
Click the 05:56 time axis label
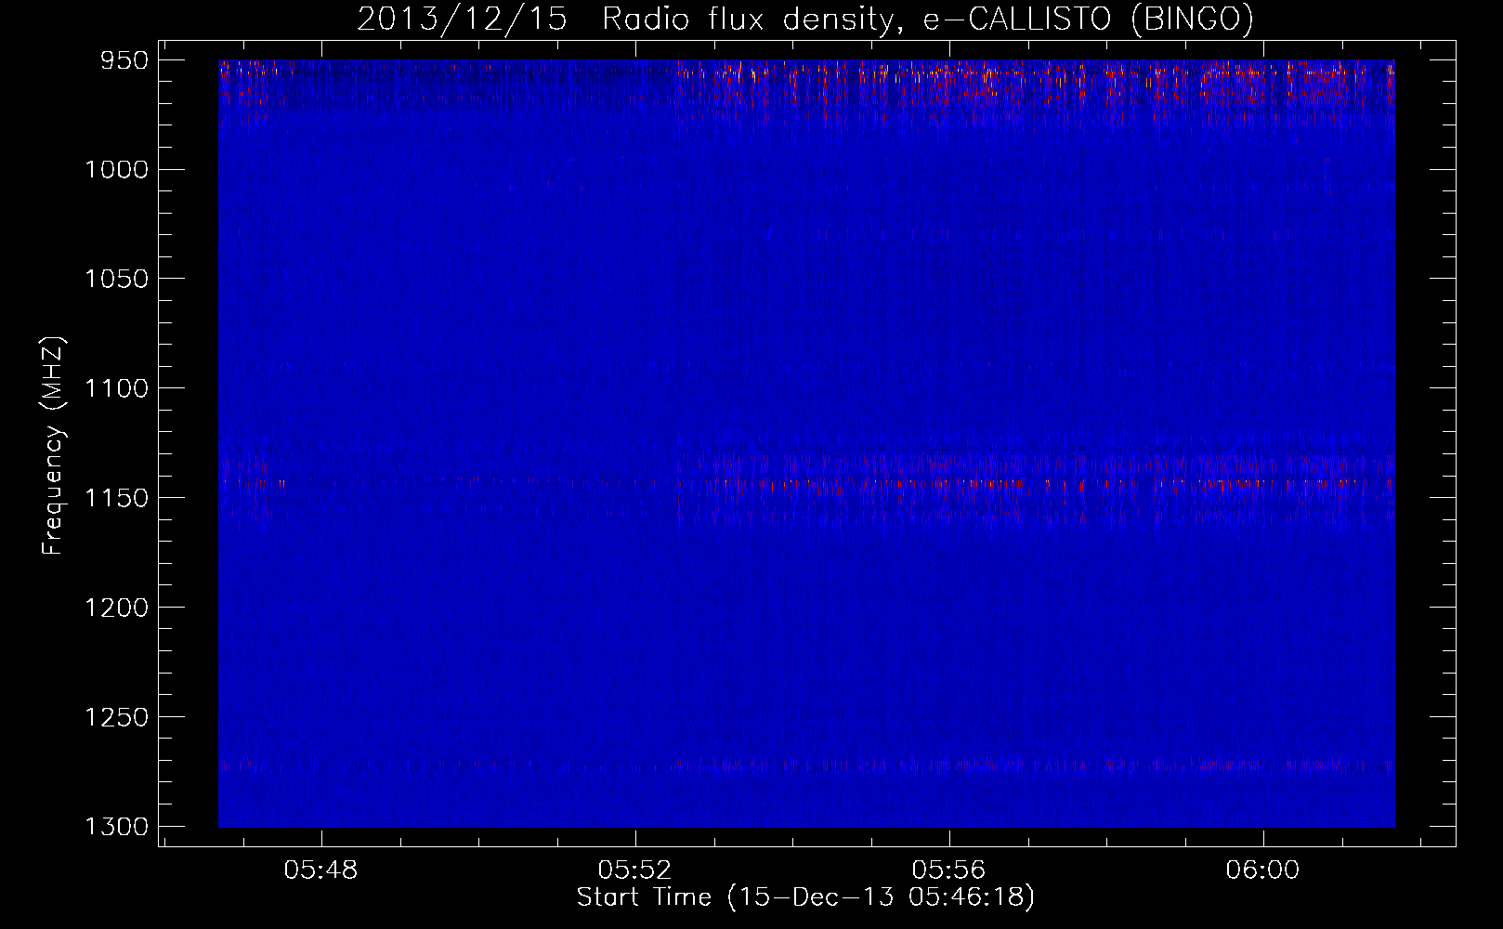click(949, 870)
